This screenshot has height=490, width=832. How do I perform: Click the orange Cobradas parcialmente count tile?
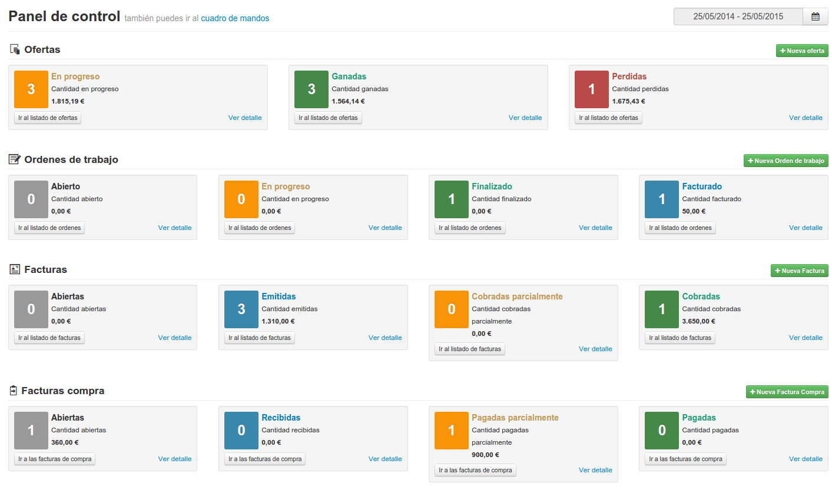click(x=452, y=309)
